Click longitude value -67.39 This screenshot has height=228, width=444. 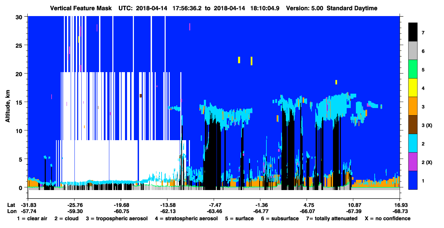click(353, 212)
